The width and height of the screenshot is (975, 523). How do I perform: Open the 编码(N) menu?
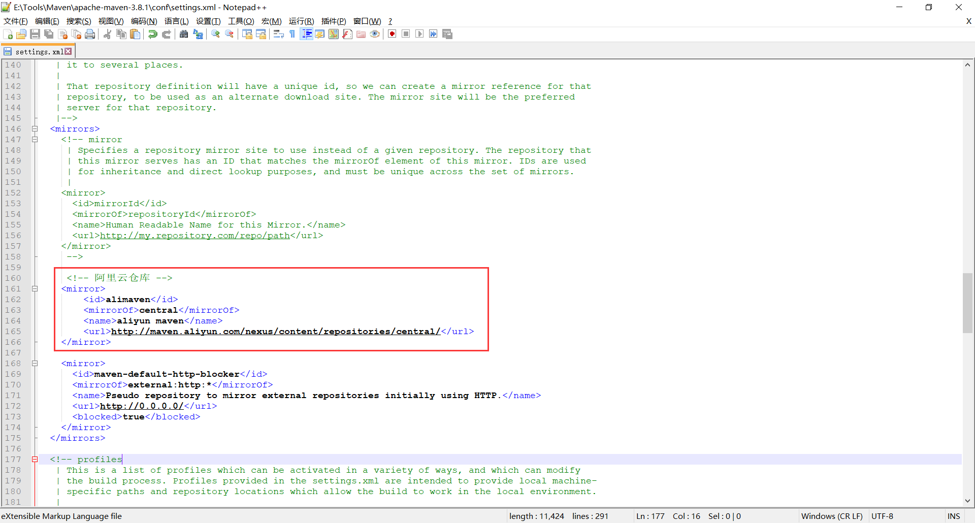(144, 21)
